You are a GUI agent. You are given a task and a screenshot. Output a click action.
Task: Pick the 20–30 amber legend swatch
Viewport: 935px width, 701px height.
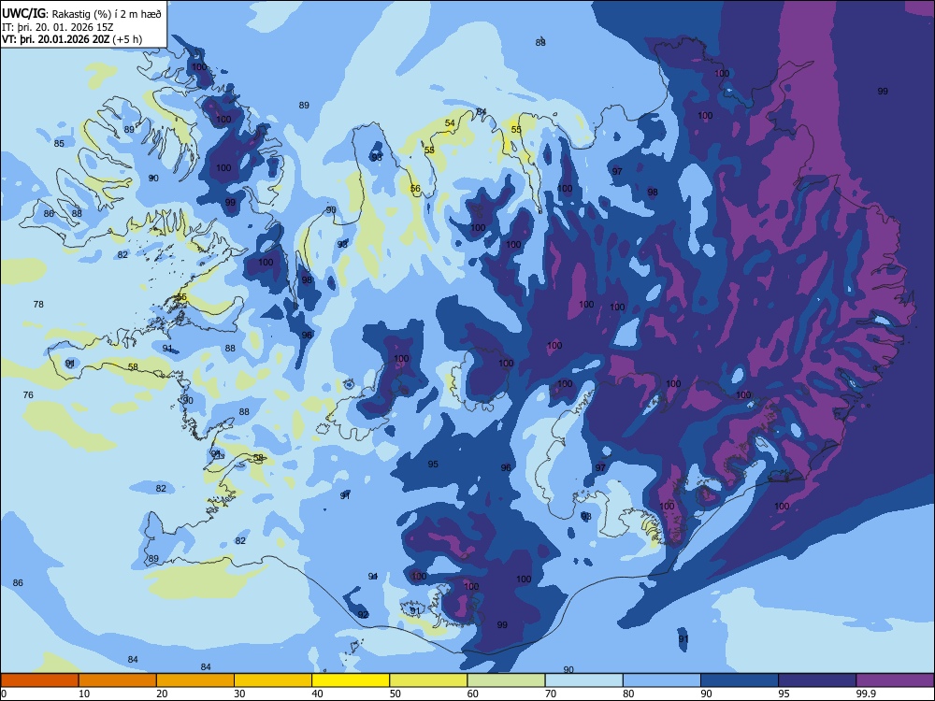pos(195,680)
